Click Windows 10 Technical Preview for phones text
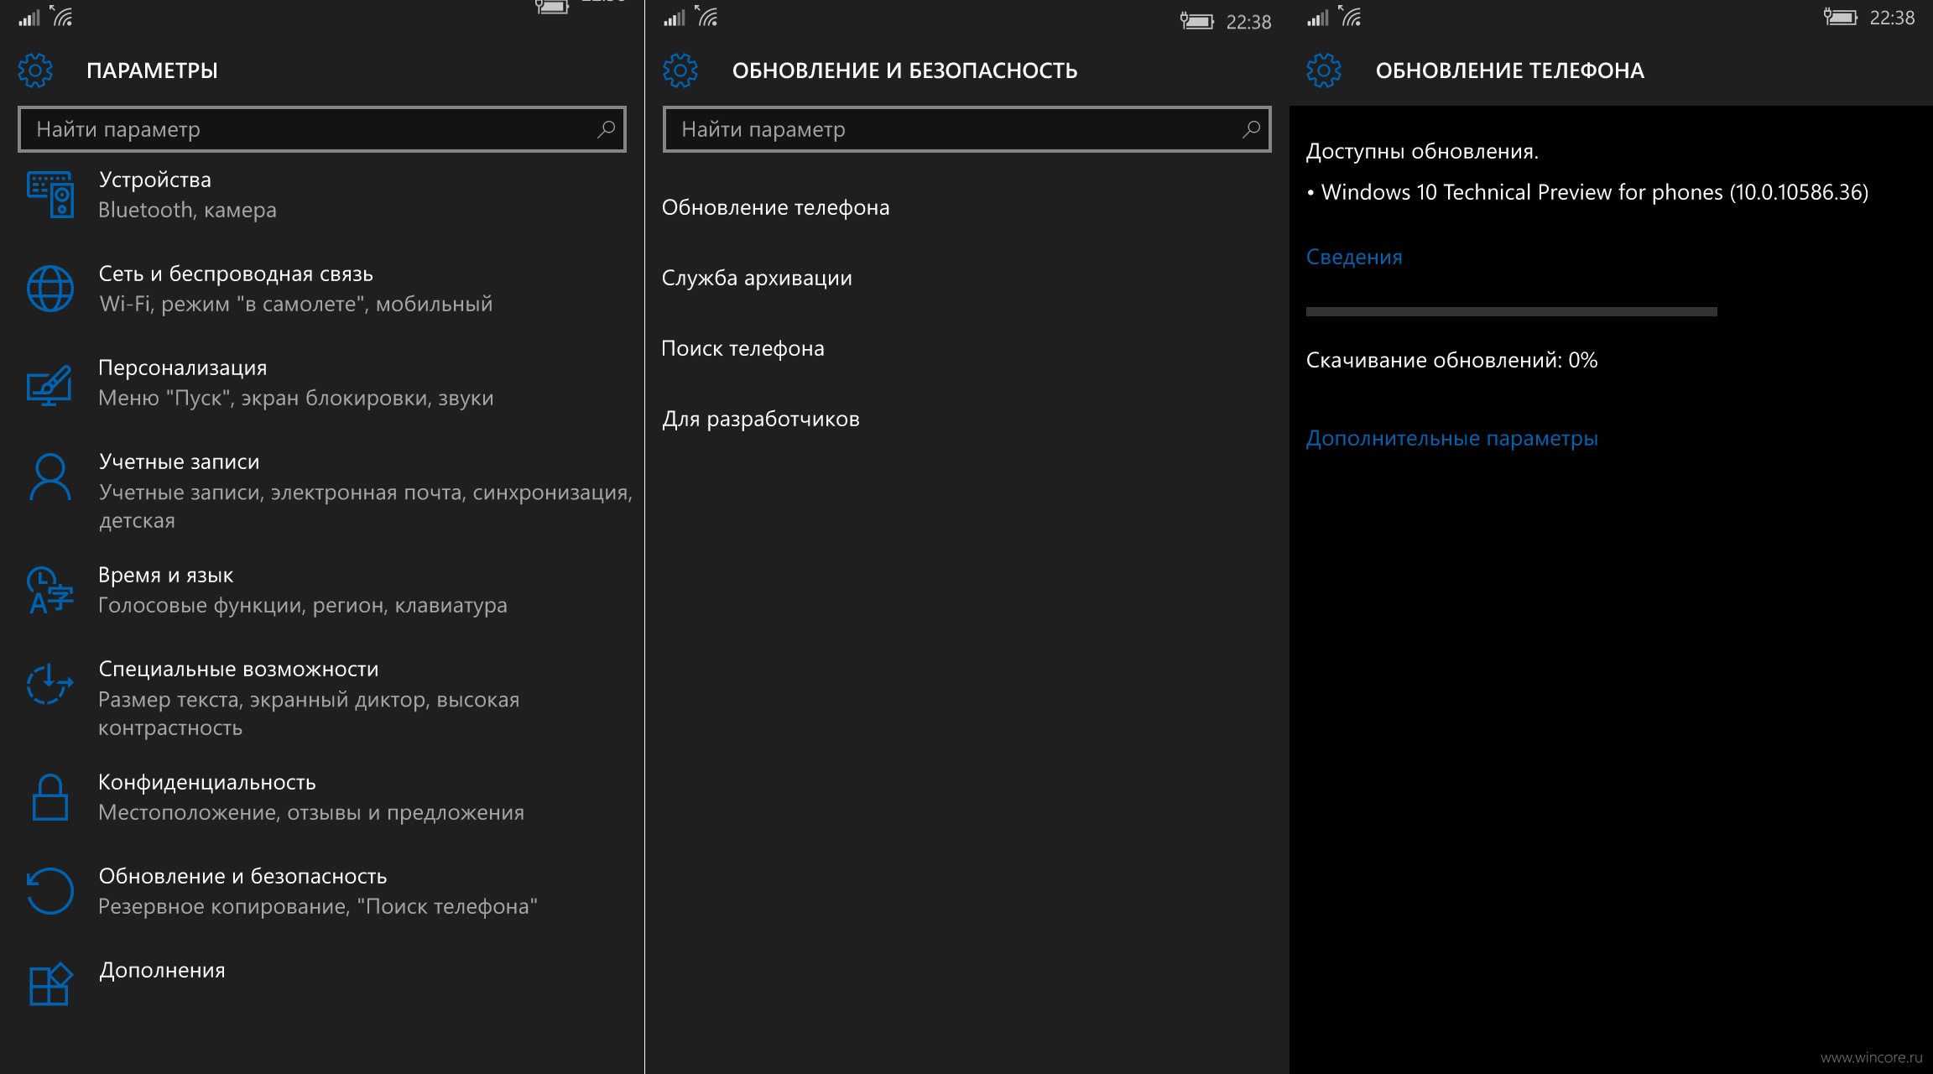 click(x=1595, y=192)
